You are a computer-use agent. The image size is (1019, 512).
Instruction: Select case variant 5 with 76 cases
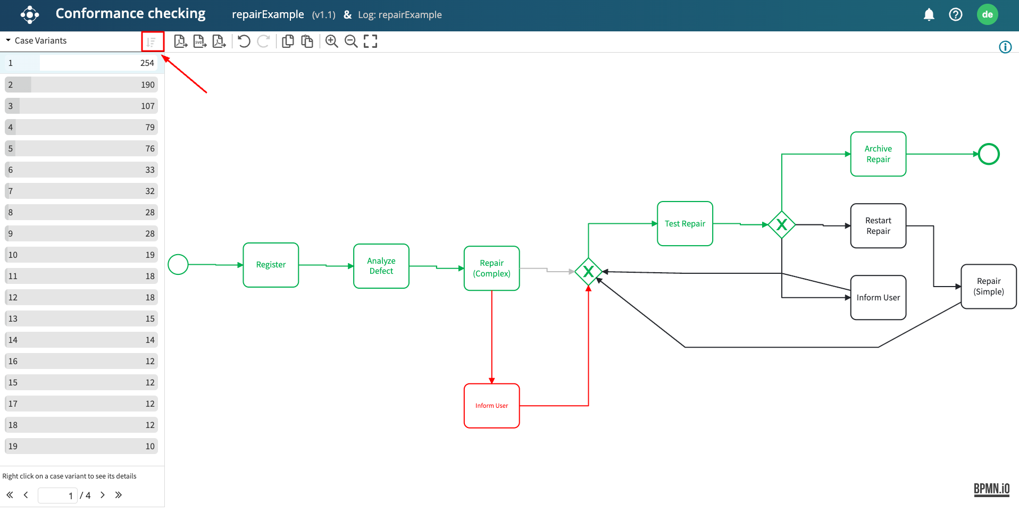[x=81, y=148]
